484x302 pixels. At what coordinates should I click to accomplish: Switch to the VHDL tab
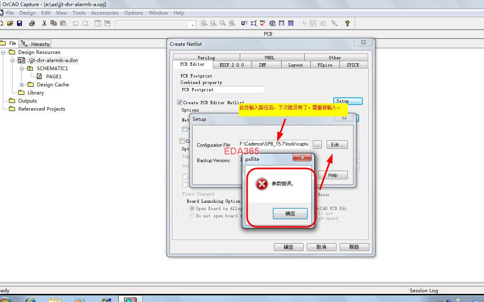(272, 58)
